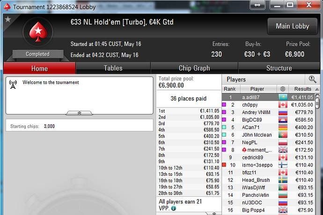Click the Completed status button
323x215 pixels.
(x=38, y=54)
